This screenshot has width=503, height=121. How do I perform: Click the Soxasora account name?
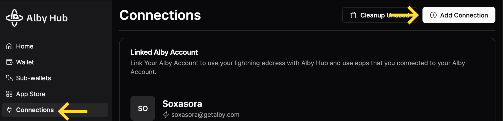[182, 104]
